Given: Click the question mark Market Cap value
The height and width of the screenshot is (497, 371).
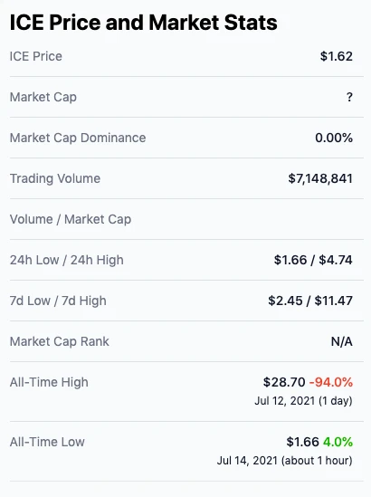Looking at the screenshot, I should pos(349,97).
